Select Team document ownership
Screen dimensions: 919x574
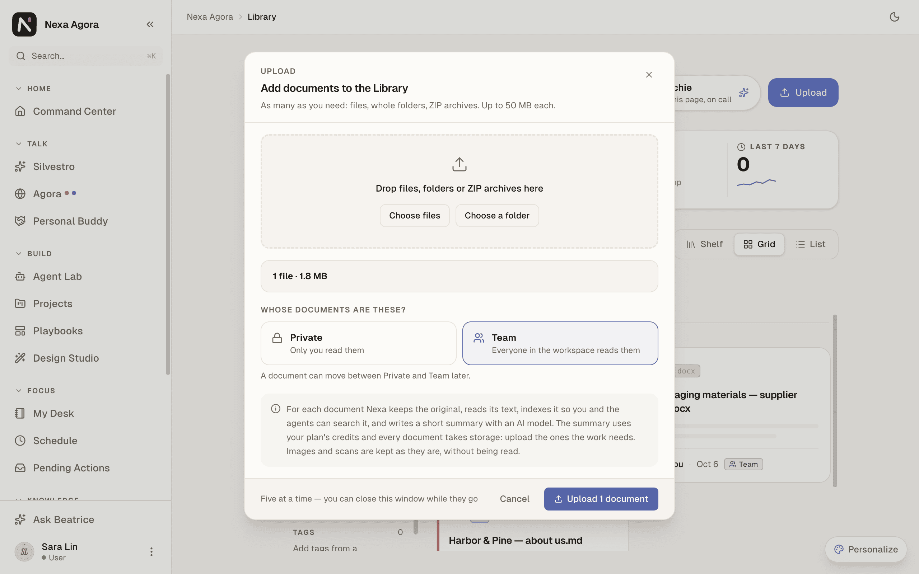click(560, 344)
